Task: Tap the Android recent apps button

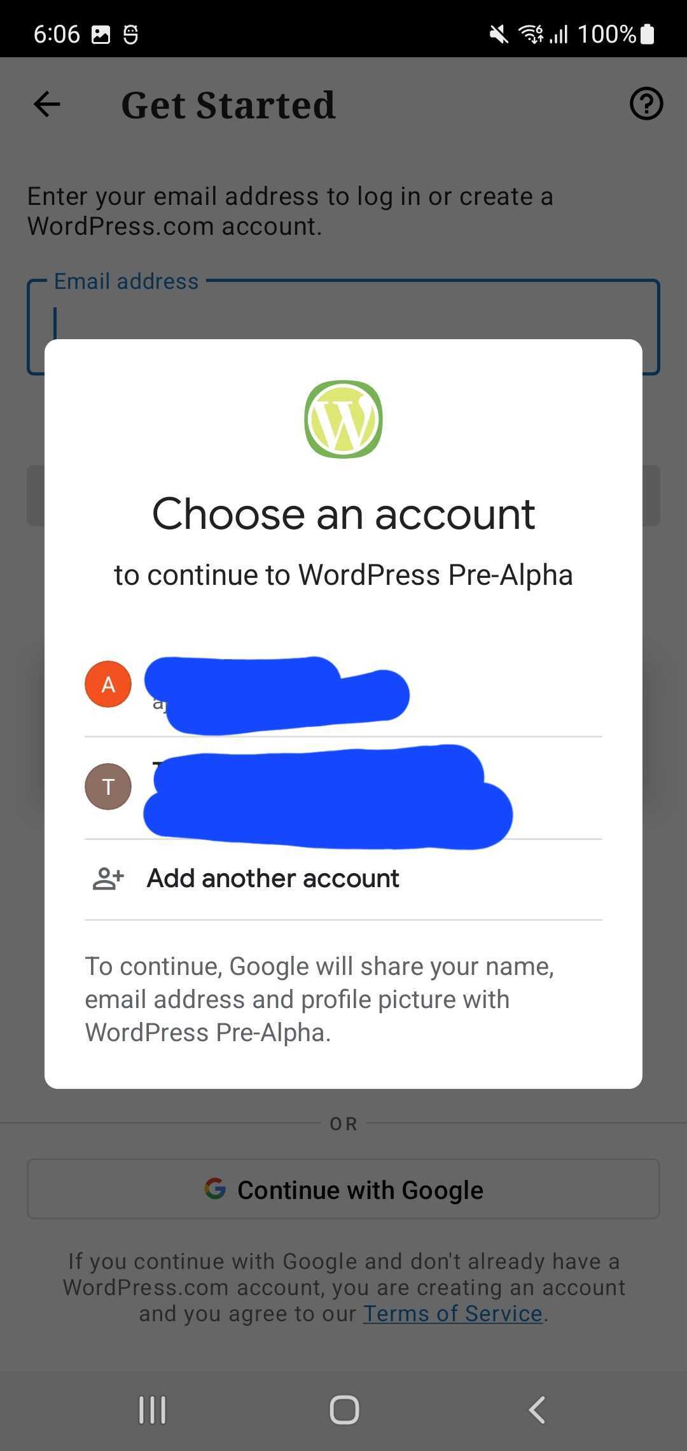Action: [153, 1410]
